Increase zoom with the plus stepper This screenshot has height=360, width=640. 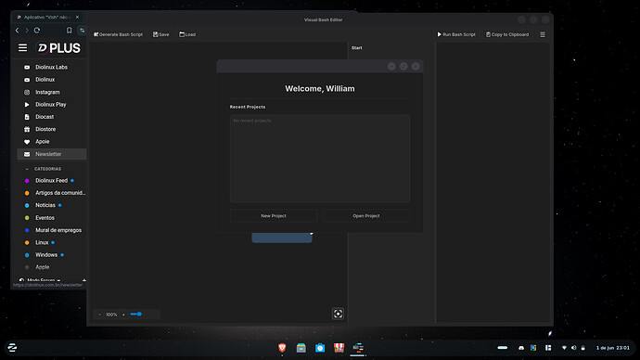(x=123, y=315)
